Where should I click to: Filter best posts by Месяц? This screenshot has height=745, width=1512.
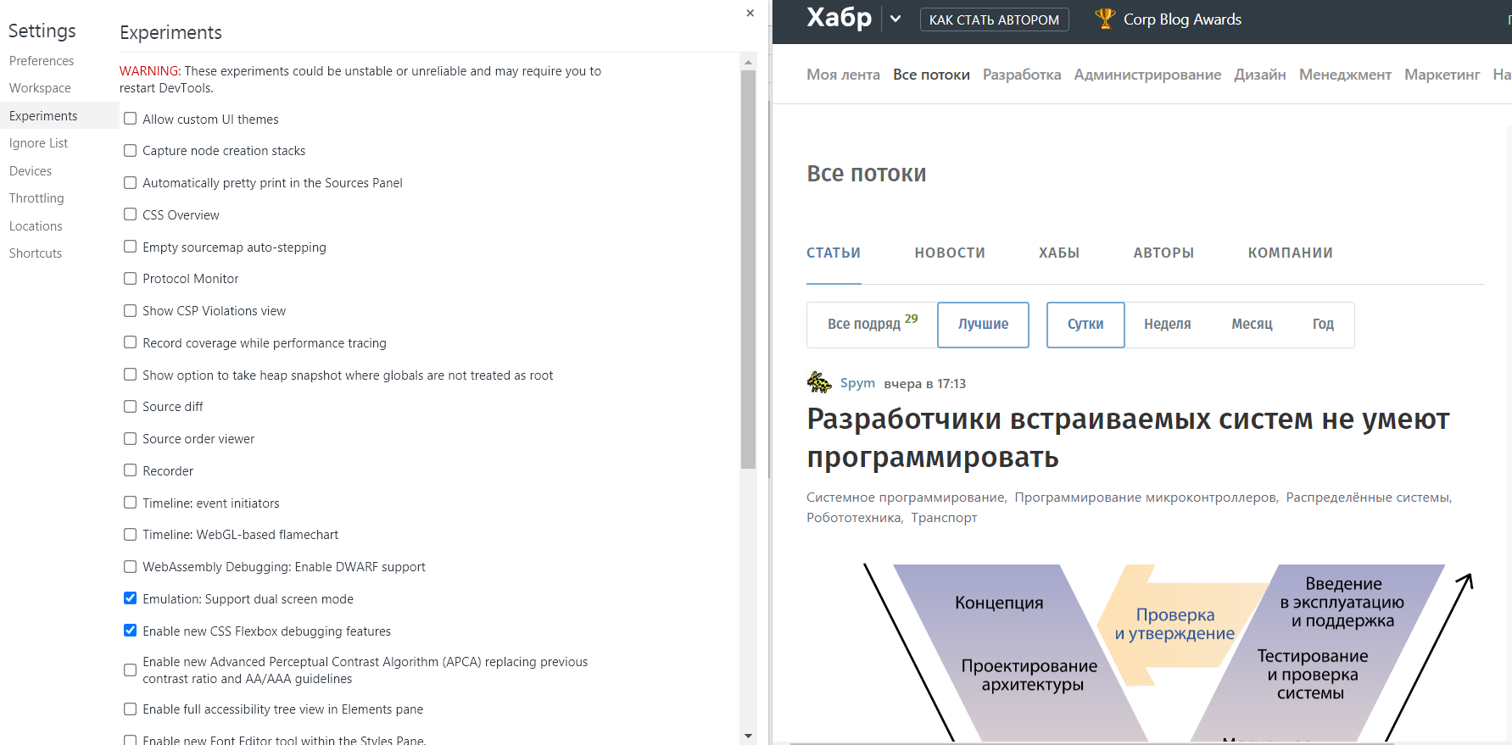1252,324
